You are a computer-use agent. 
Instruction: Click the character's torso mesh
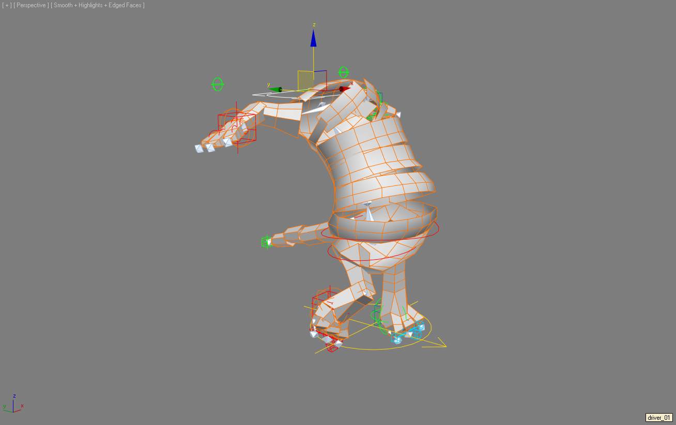377,155
